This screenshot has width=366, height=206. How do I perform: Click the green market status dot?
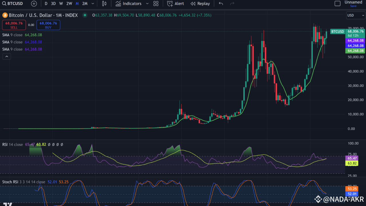(x=85, y=15)
